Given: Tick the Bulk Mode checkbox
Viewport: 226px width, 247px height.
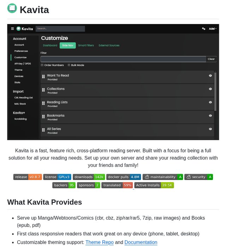Looking at the screenshot, I should pyautogui.click(x=69, y=65).
